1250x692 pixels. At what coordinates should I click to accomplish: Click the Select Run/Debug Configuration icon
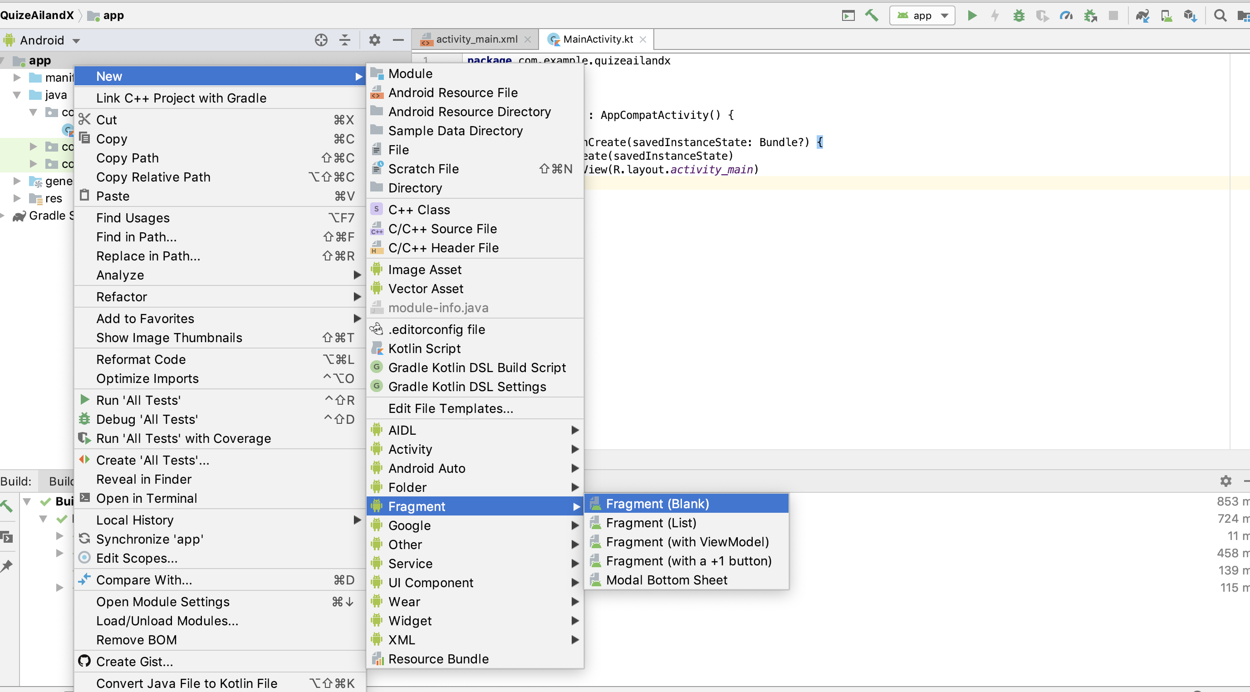tap(848, 15)
